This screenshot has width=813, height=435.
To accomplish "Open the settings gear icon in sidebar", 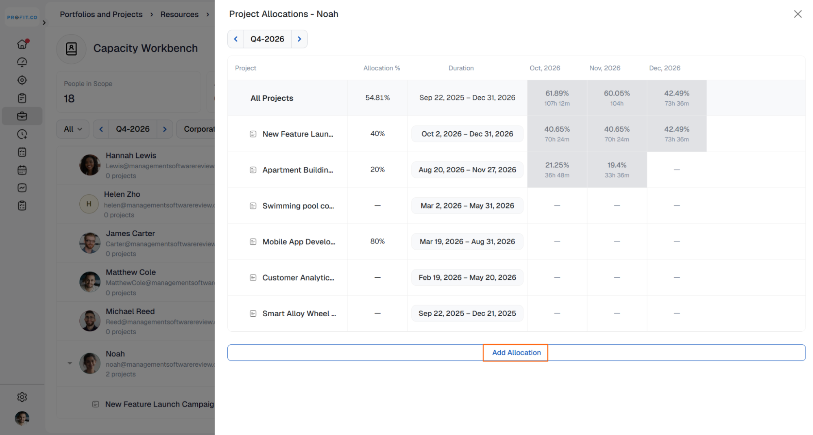I will click(x=22, y=397).
